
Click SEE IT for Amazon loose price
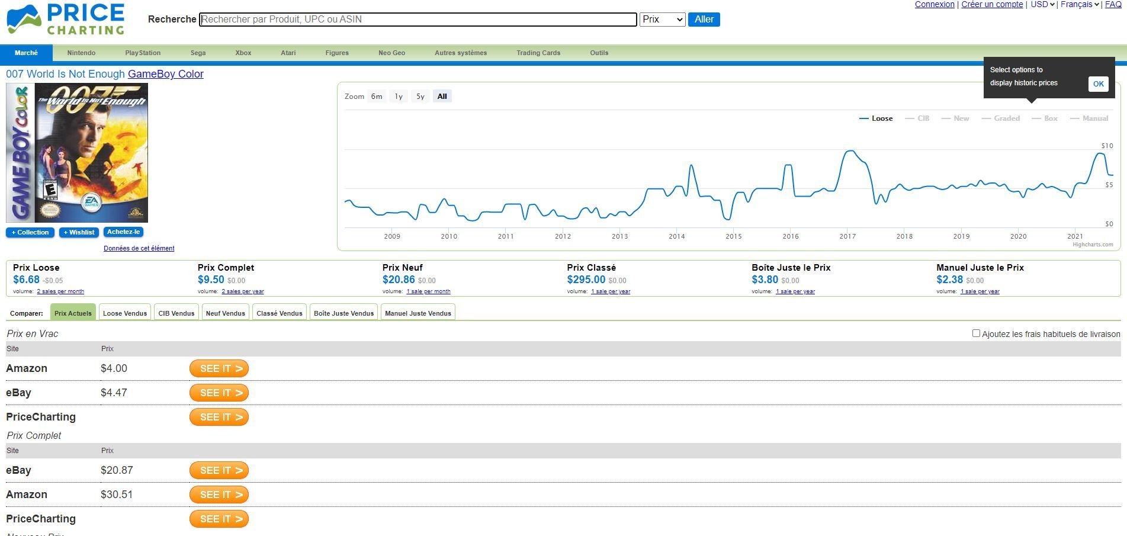click(219, 368)
